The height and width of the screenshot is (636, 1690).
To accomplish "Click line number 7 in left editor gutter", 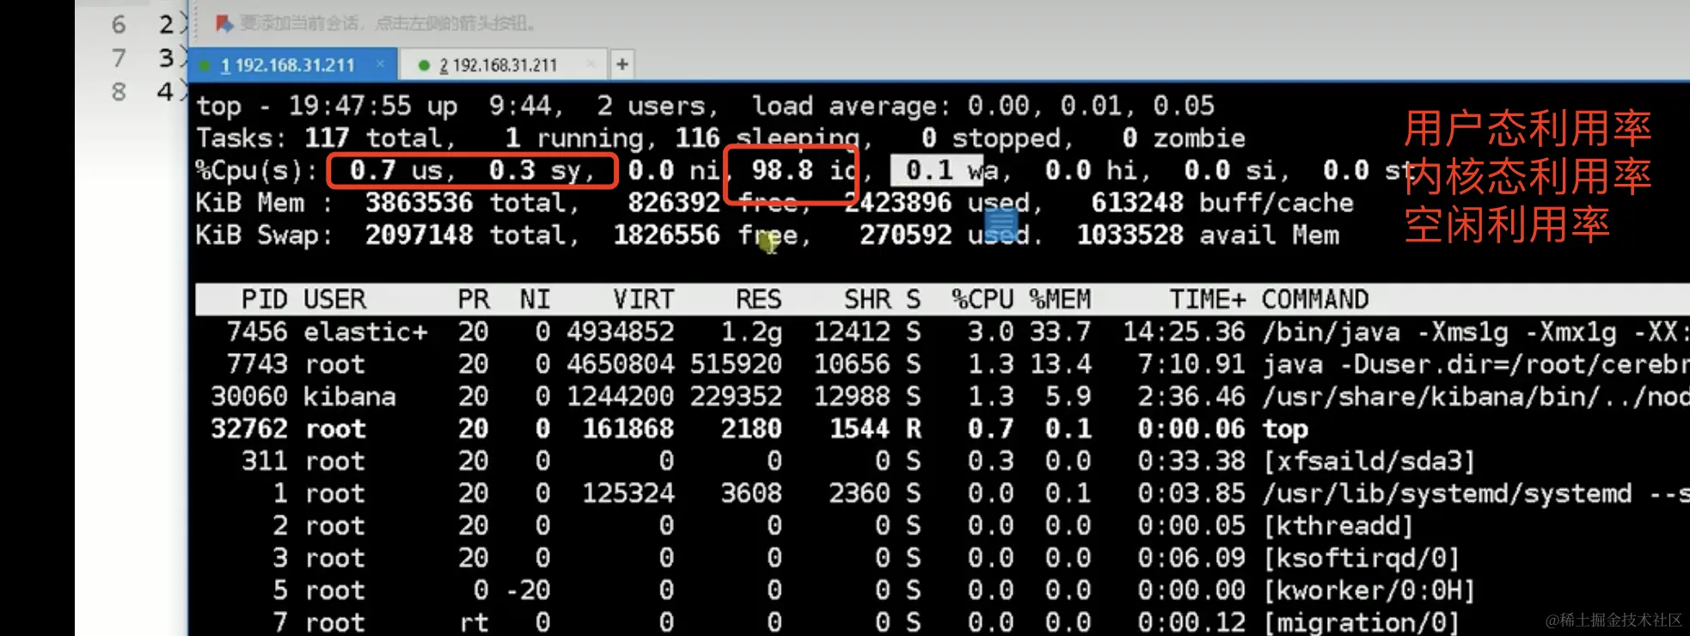I will pyautogui.click(x=119, y=58).
